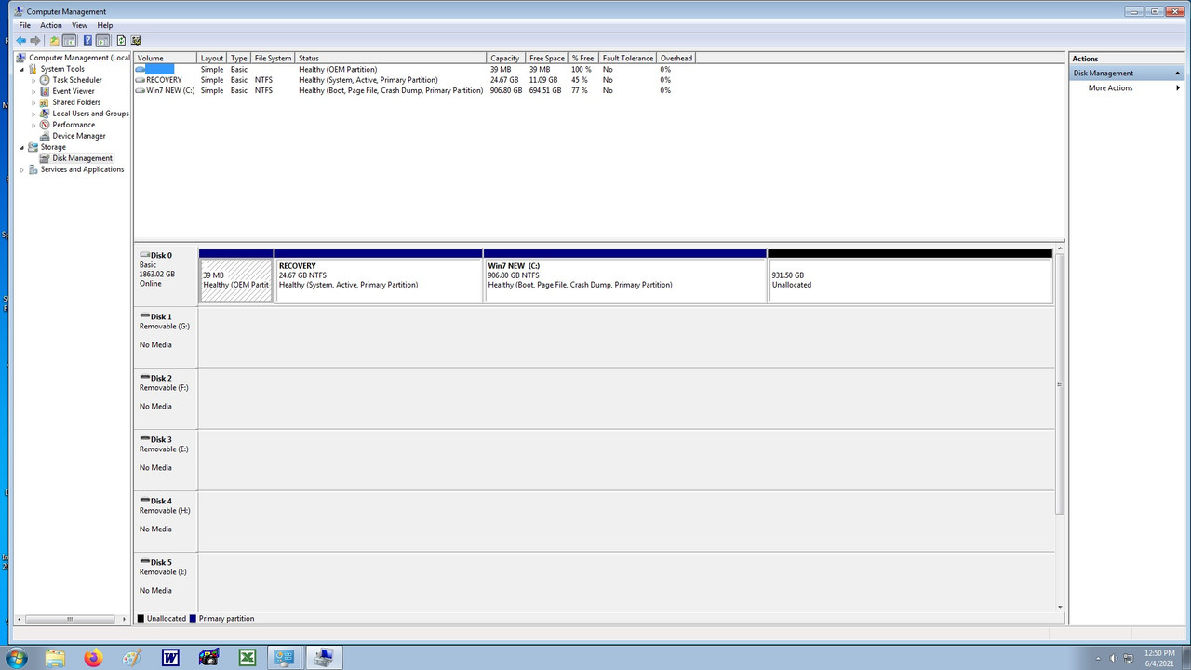Toggle the Show/Hide Console Tree icon
The width and height of the screenshot is (1191, 670).
coord(69,40)
